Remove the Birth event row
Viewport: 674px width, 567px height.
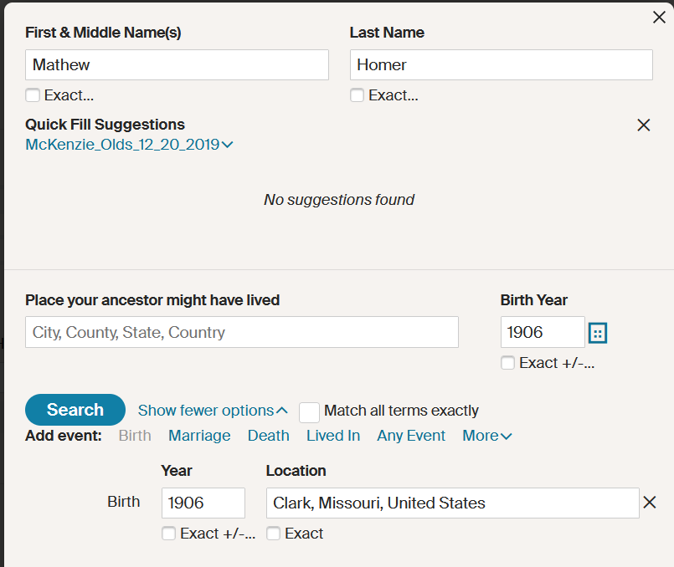coord(649,503)
